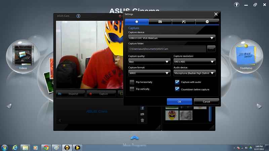Click the info icon in ASUS Cam title

pos(78,16)
